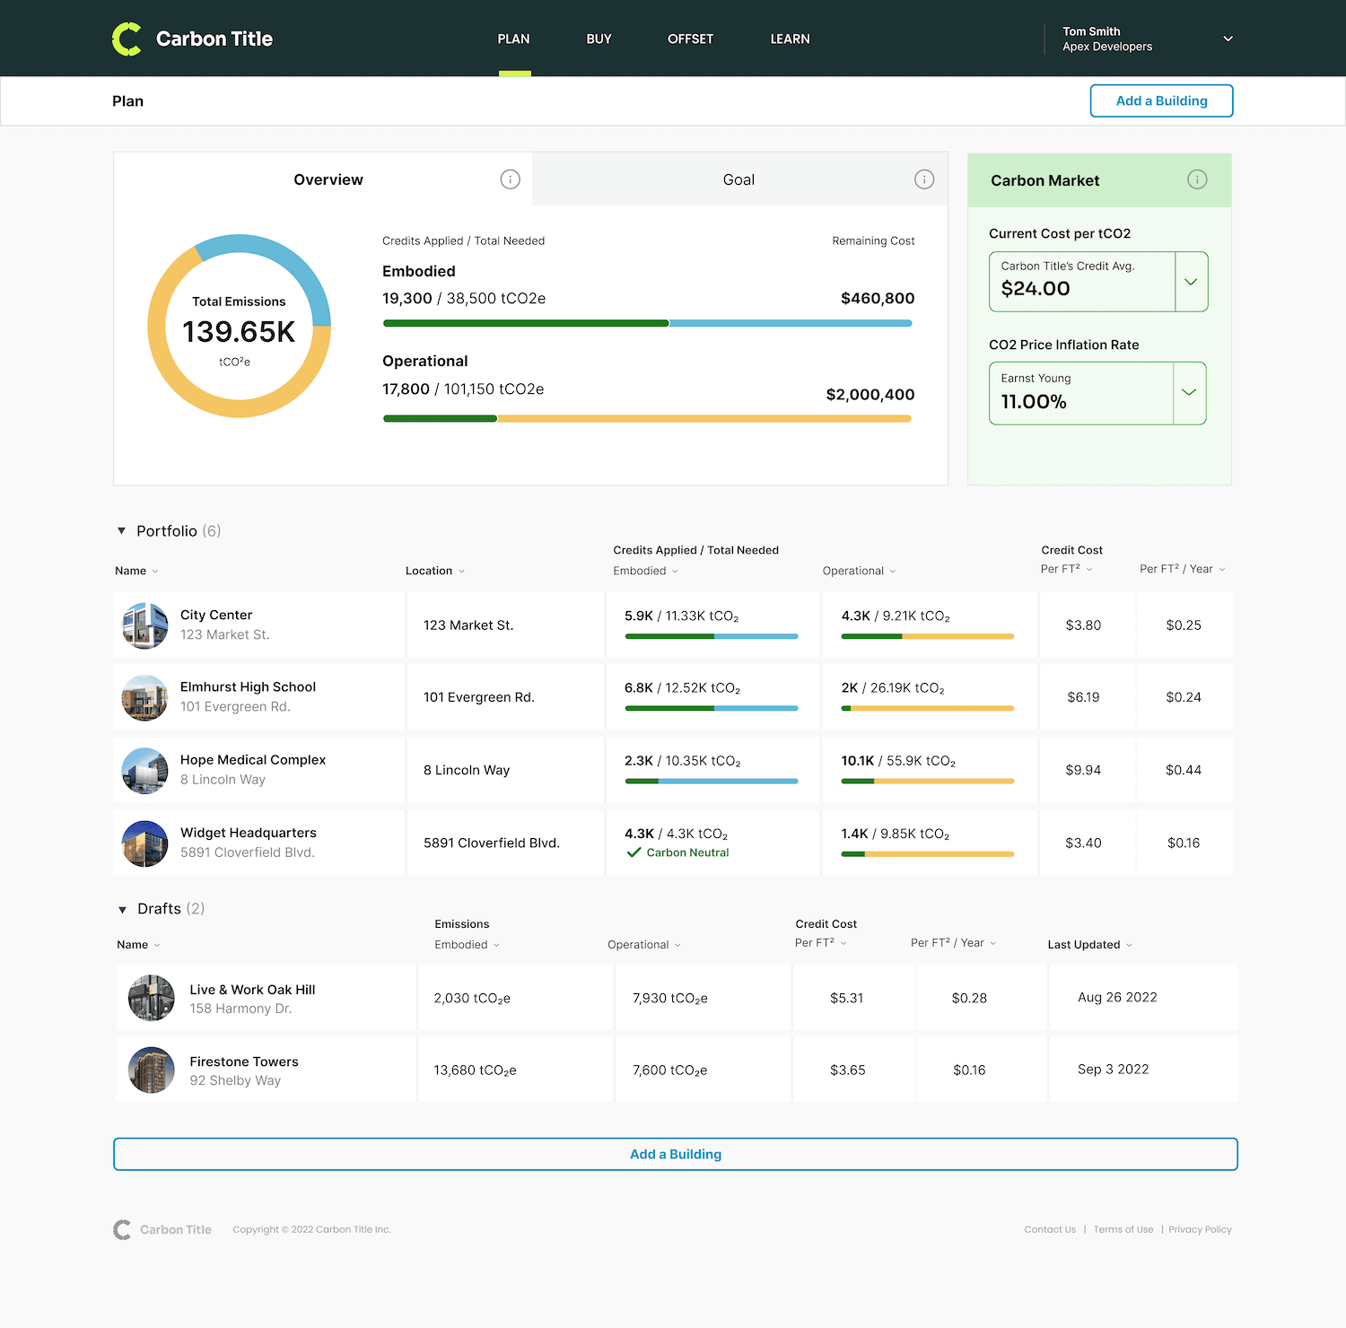Open the Overview info icon
Image resolution: width=1346 pixels, height=1328 pixels.
(510, 179)
